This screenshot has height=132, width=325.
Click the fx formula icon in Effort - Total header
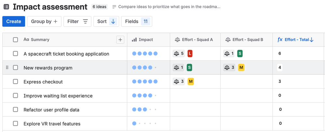280,40
